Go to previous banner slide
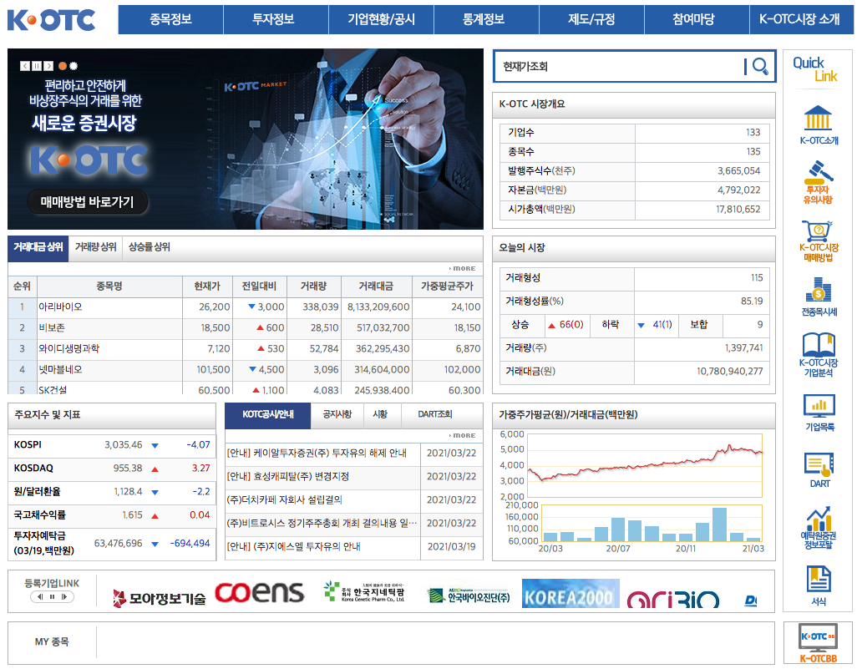This screenshot has width=857, height=669. 25,66
